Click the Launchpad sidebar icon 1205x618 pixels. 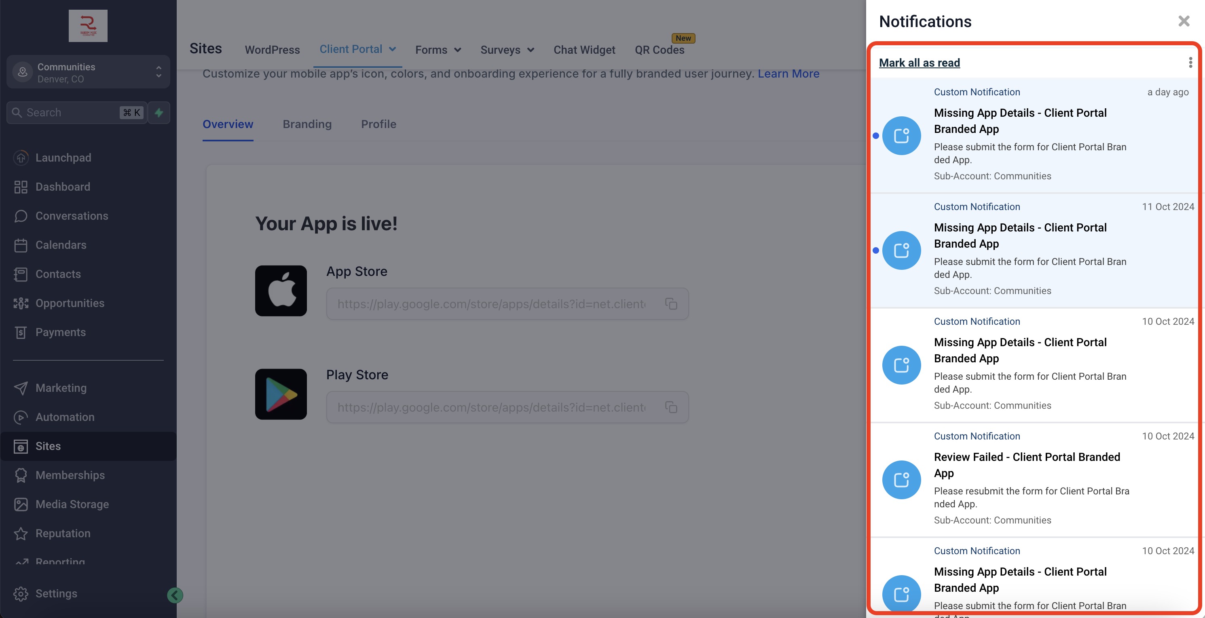coord(21,158)
